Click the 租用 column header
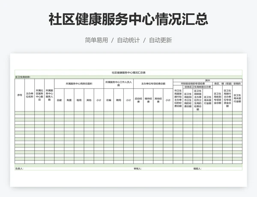Screen dimensions: 257x197 [79, 100]
